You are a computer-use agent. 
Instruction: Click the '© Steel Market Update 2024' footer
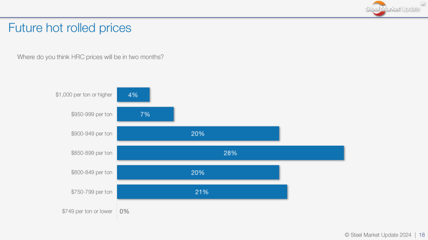(378, 235)
